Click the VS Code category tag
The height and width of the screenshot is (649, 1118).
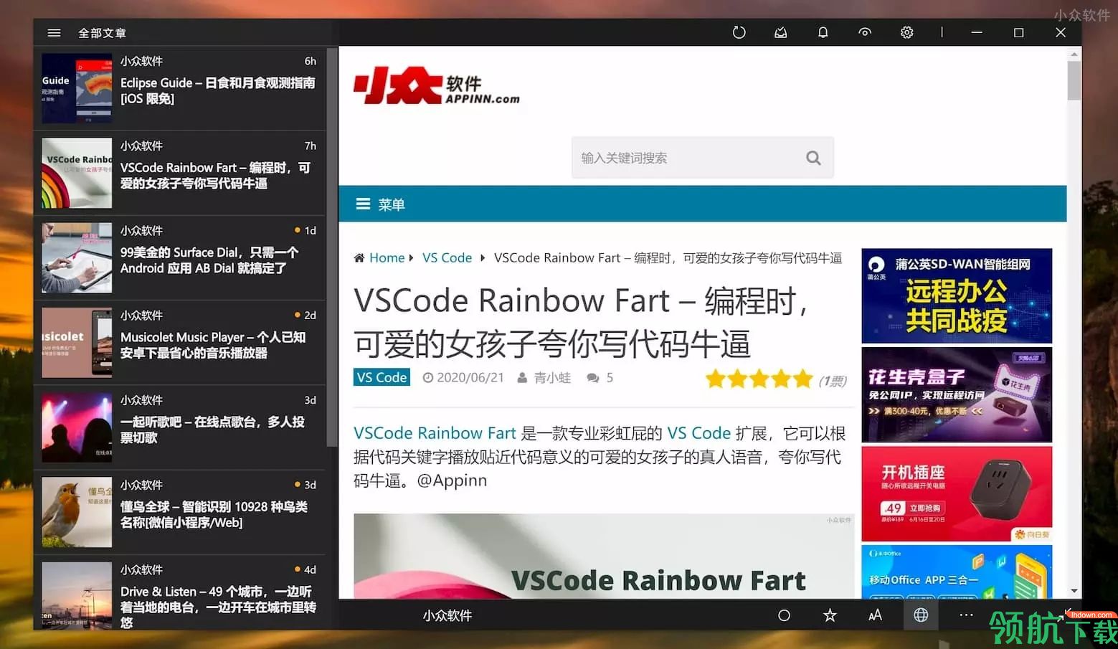(x=382, y=377)
